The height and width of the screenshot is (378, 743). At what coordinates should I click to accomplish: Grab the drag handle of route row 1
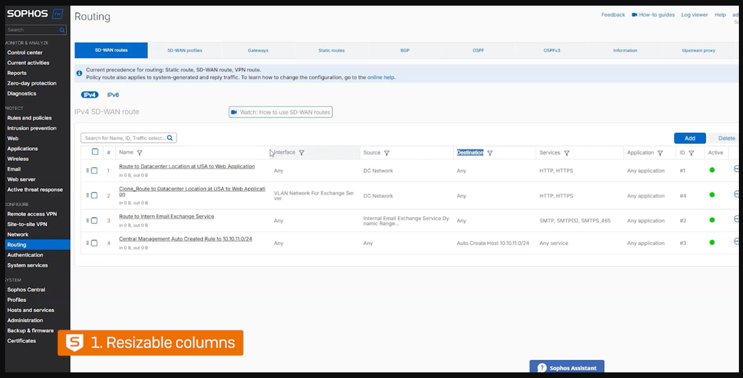click(x=88, y=171)
